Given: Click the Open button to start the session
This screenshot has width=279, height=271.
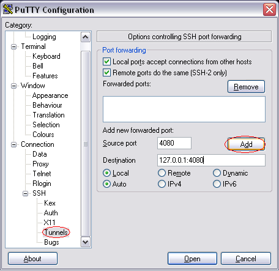Looking at the screenshot, I should click(x=192, y=259).
